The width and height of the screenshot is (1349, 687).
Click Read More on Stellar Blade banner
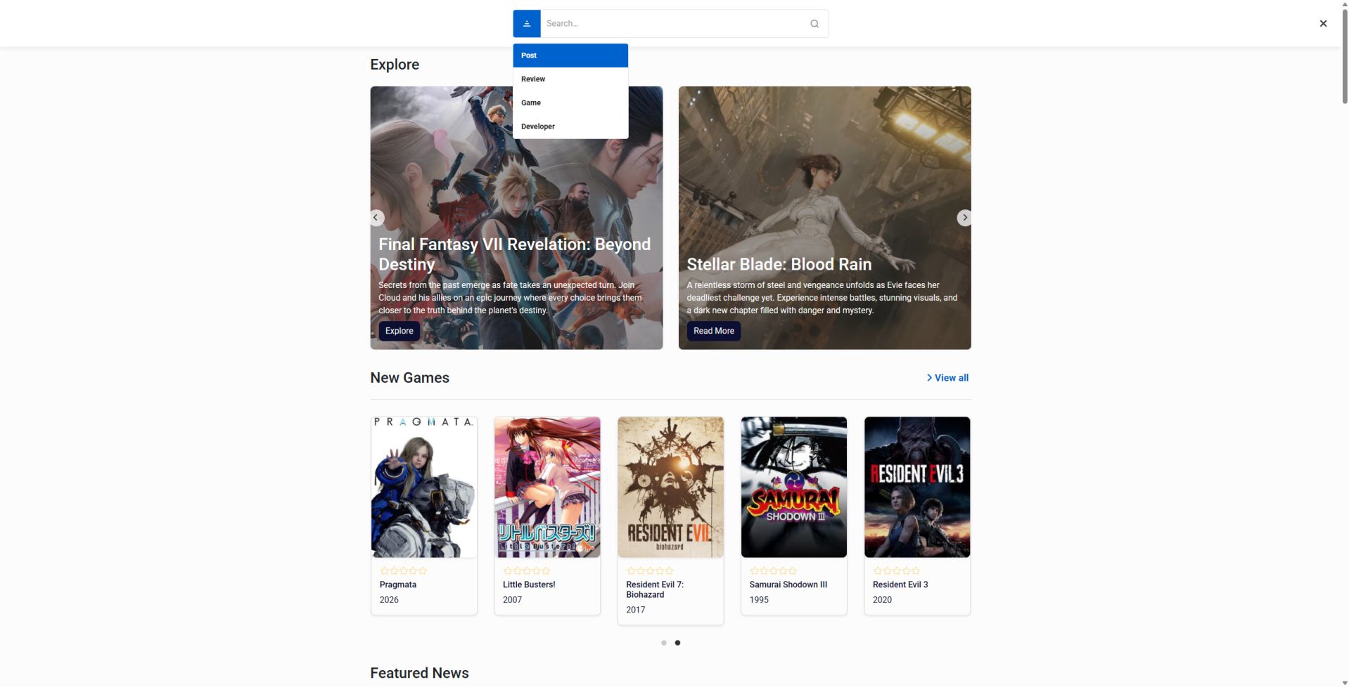713,331
